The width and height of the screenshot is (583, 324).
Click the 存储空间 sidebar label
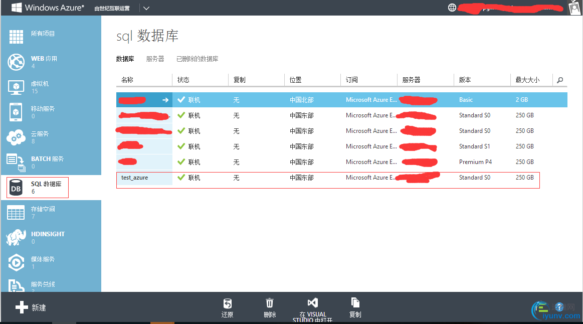click(x=43, y=209)
